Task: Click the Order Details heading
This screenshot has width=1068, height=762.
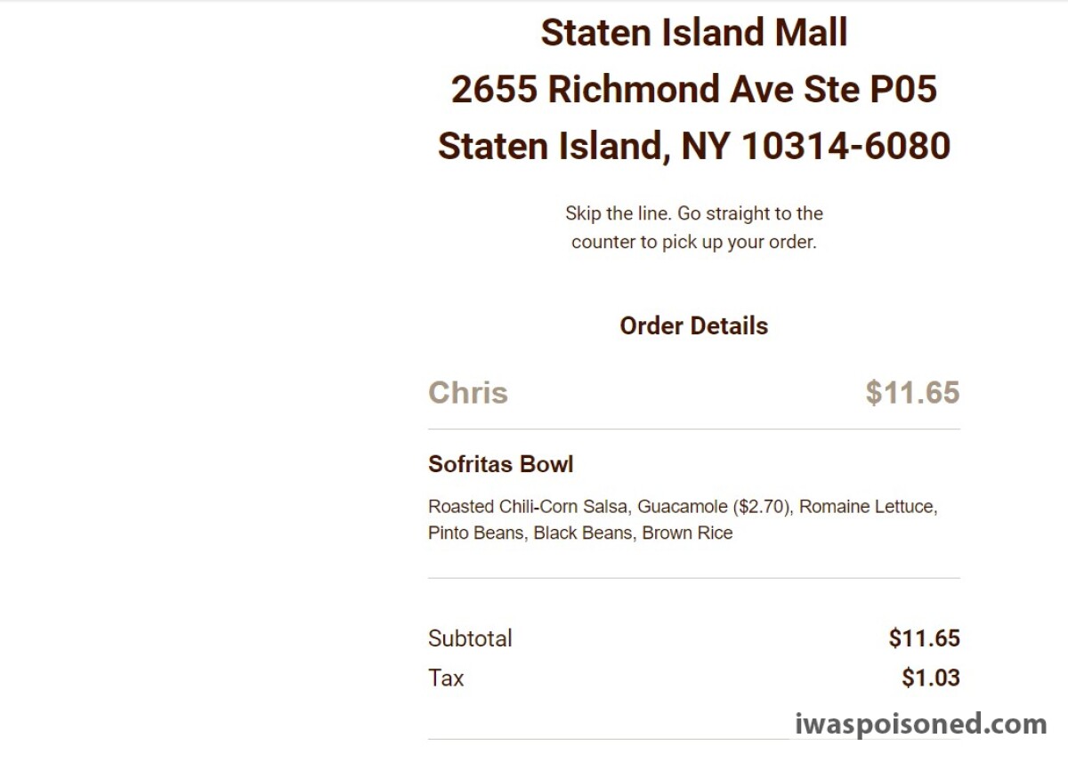Action: (x=693, y=325)
